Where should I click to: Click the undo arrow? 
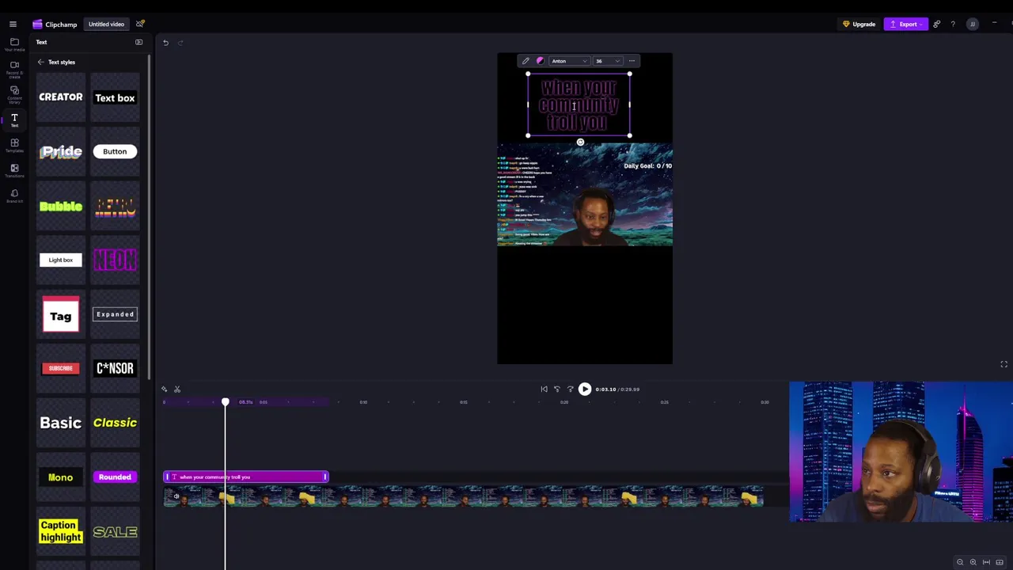click(165, 42)
